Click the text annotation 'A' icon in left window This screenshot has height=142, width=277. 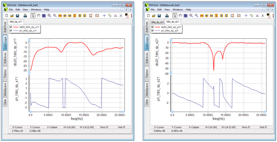[120, 16]
